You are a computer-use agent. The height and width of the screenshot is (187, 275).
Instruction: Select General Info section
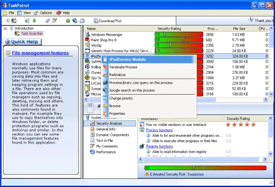(x=106, y=129)
